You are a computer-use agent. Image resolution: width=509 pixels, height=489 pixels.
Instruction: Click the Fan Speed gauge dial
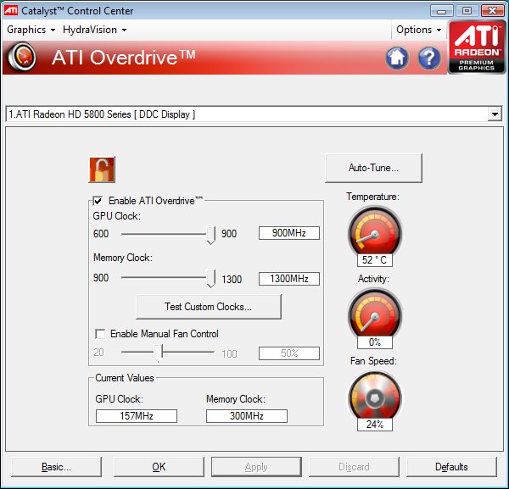coord(375,397)
